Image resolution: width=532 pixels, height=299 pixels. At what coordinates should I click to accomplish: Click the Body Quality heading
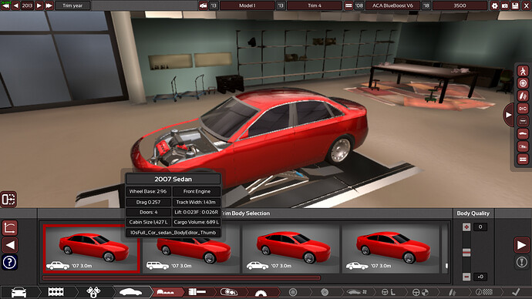click(x=473, y=213)
